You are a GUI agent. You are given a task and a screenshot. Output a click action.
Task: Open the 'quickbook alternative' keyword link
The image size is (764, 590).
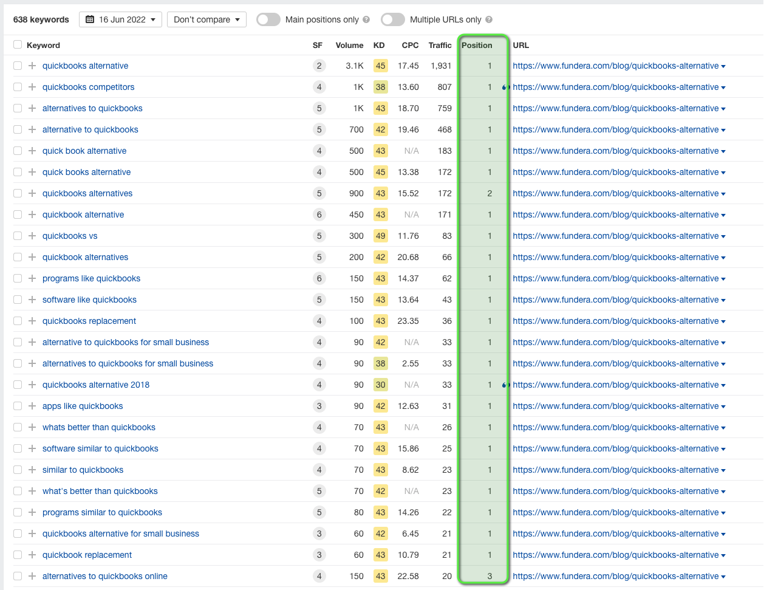(x=83, y=214)
